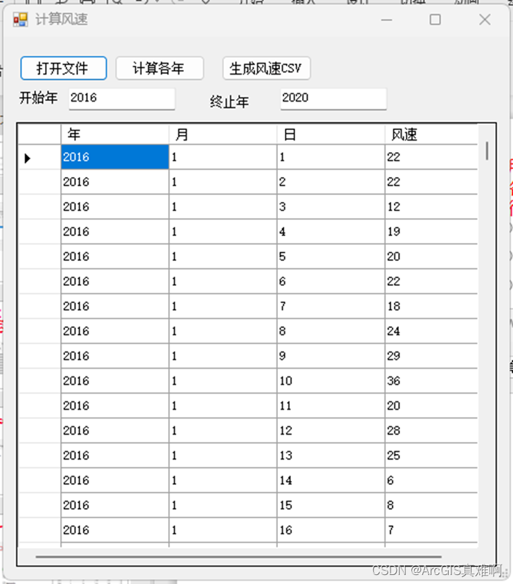
Task: Select wind speed cell 8 for day 15
Action: (x=431, y=505)
